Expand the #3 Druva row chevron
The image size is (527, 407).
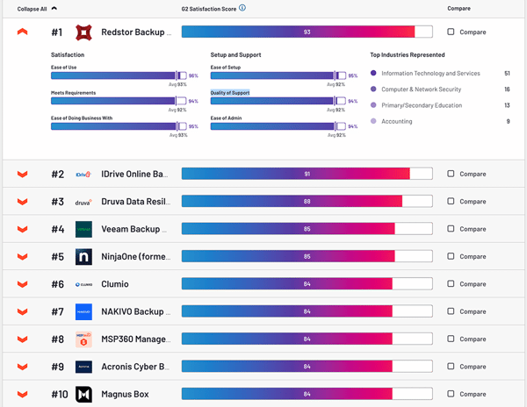coord(22,202)
